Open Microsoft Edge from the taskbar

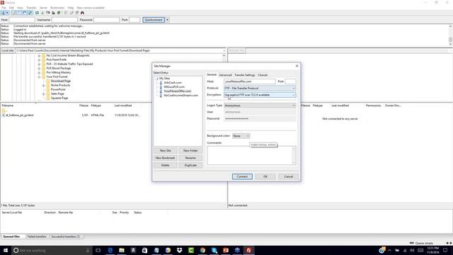(110, 250)
